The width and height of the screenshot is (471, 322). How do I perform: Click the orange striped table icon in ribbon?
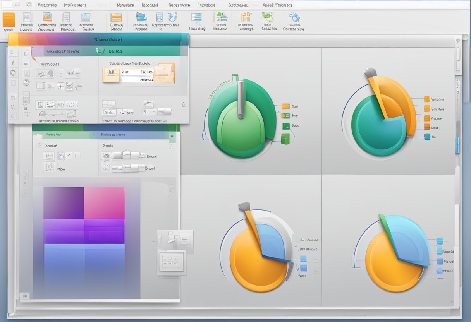point(116,18)
